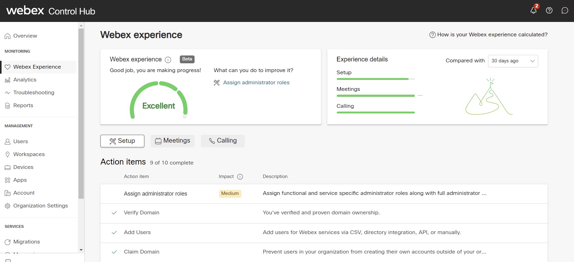Click the Workspaces location pin icon

pos(8,155)
